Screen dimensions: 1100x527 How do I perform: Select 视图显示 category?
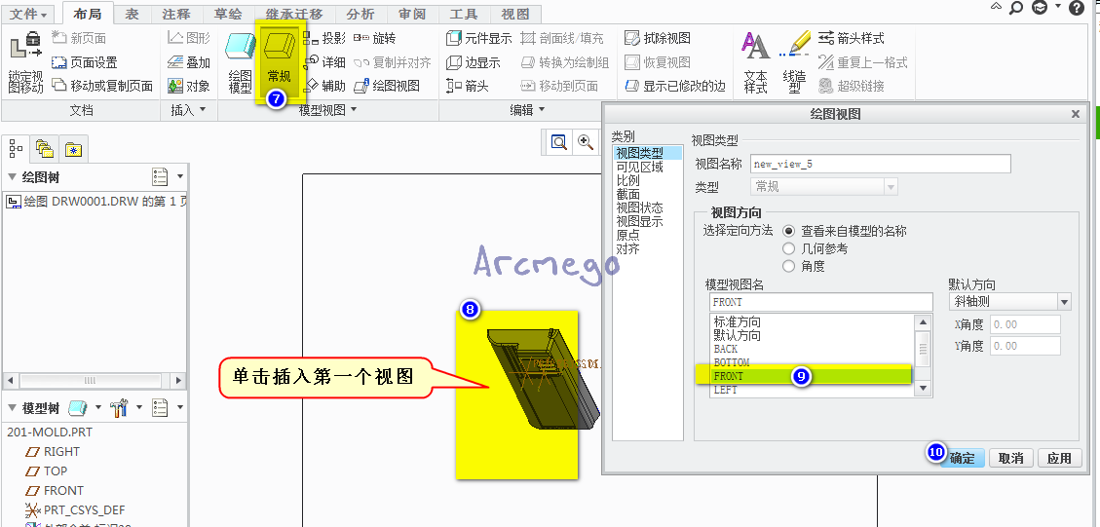point(639,222)
